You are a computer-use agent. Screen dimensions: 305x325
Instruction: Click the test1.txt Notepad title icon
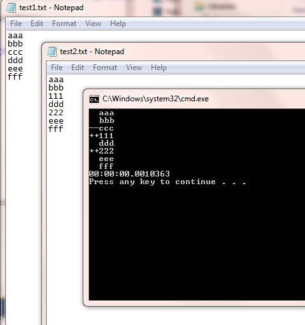point(11,8)
